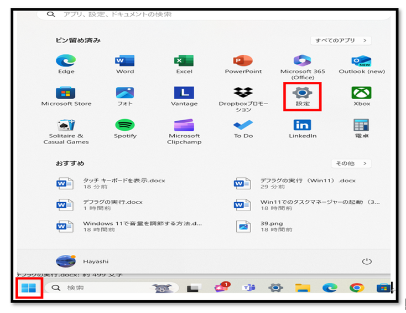Open Edge from the taskbar
The width and height of the screenshot is (406, 313).
coord(330,288)
